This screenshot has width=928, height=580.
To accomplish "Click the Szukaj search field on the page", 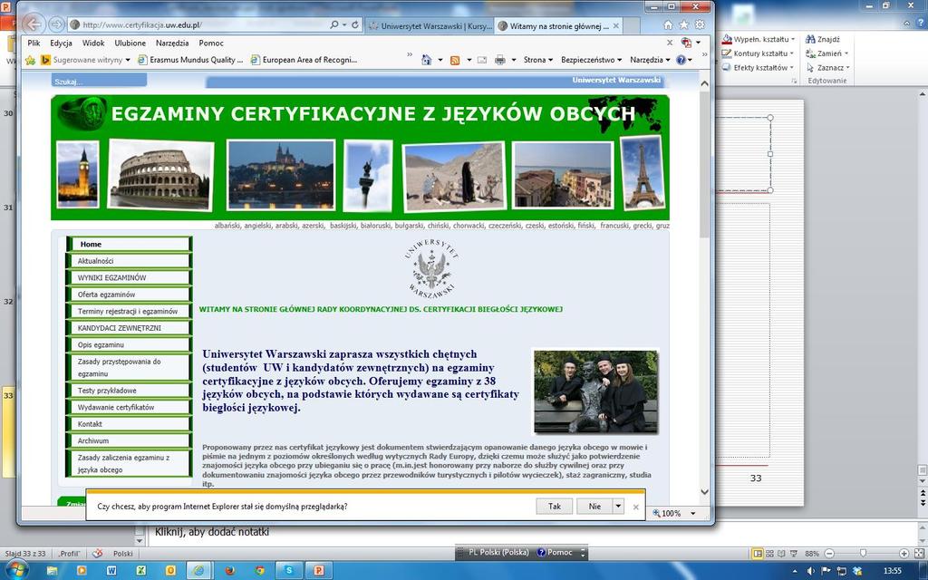I will click(x=99, y=81).
